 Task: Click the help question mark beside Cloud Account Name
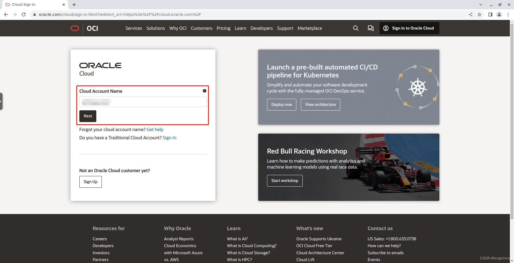pyautogui.click(x=204, y=91)
